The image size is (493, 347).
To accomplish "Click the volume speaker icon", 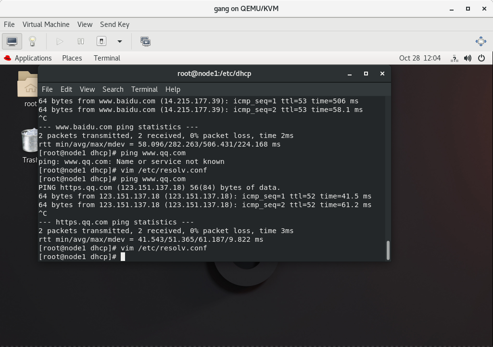I will [468, 58].
